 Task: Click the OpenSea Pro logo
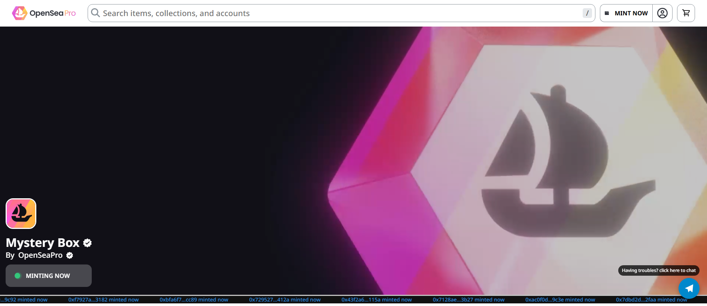(44, 13)
